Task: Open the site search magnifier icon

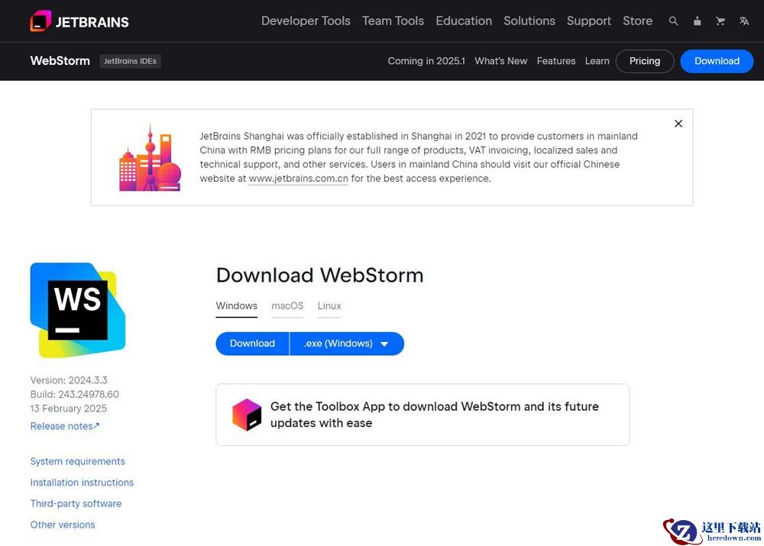Action: 673,21
